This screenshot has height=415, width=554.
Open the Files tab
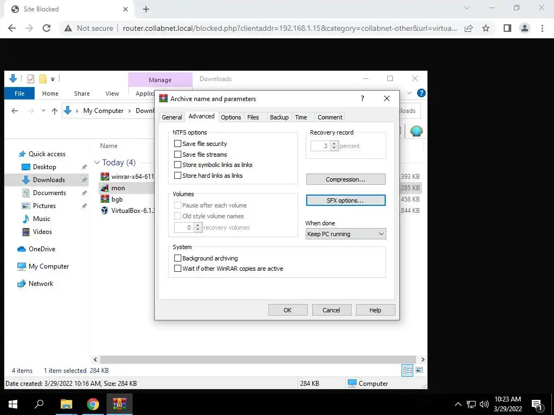tap(253, 117)
